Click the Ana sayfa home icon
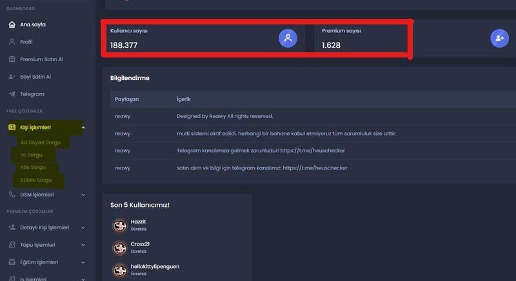The height and width of the screenshot is (281, 516). [12, 24]
